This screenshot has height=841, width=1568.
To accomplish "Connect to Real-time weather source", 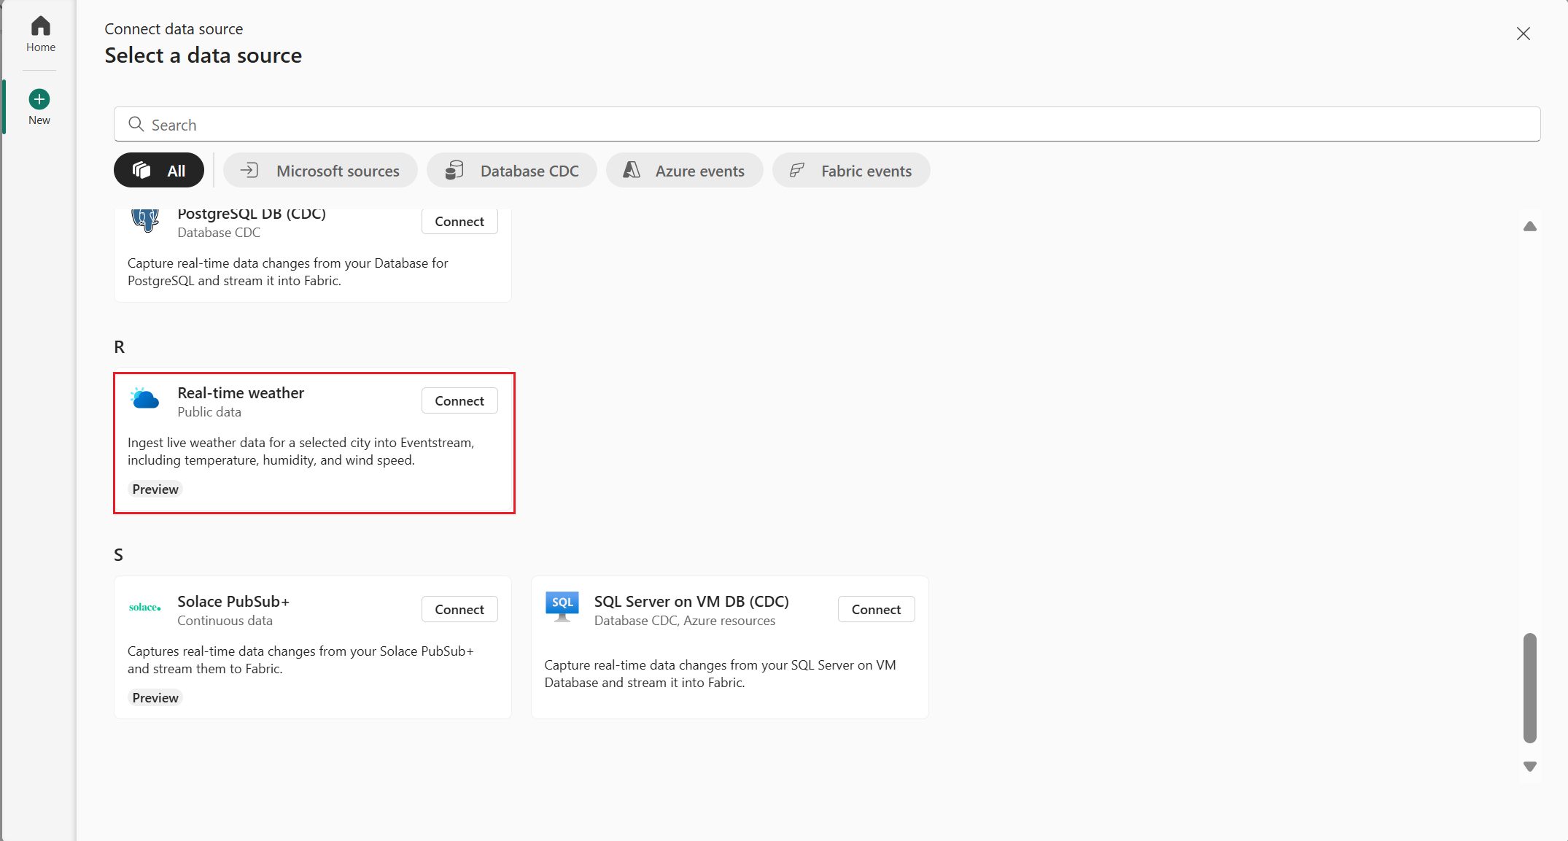I will point(459,400).
